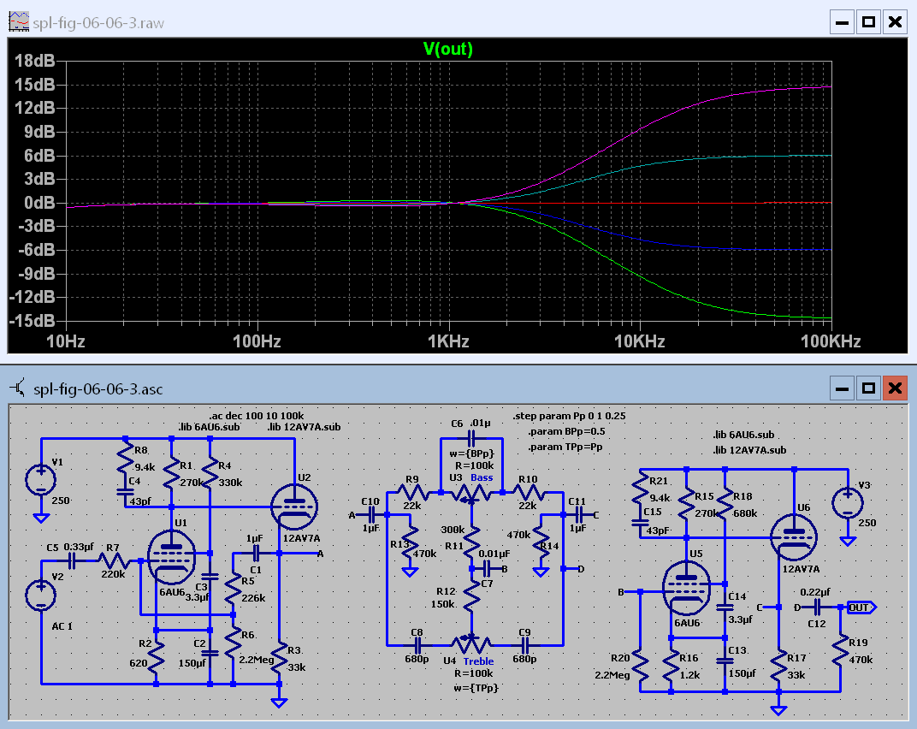Close the spl-fig-06-06-3.asc schematic window
Image resolution: width=917 pixels, height=729 pixels.
895,389
